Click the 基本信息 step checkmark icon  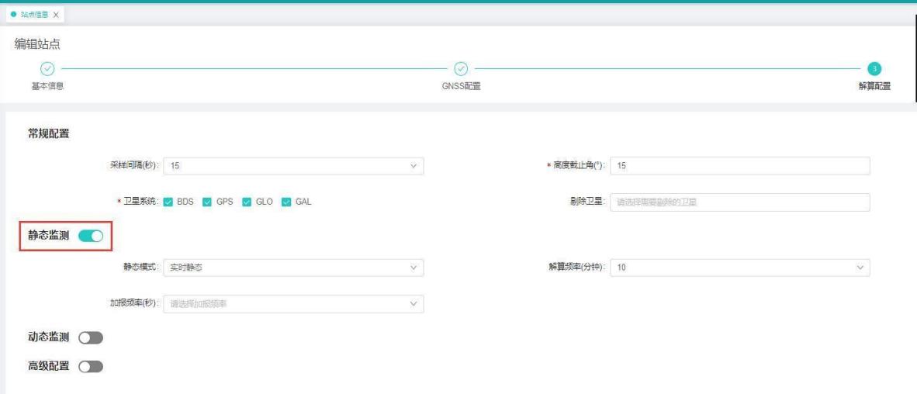click(47, 68)
